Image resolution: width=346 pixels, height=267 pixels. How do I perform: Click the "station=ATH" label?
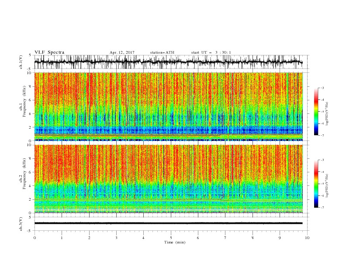(162, 52)
